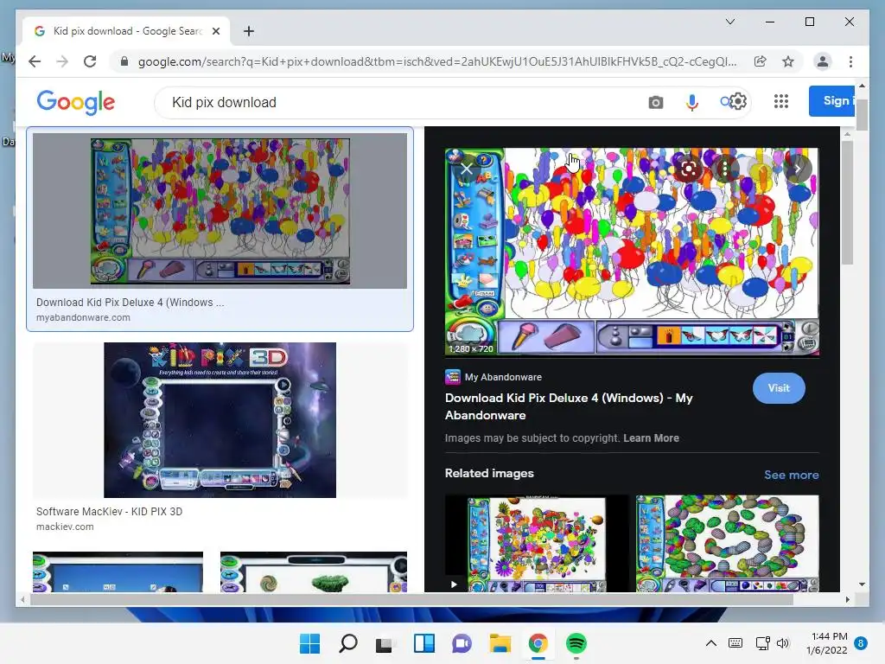
Task: Open Chrome's three-dot menu
Action: [850, 61]
